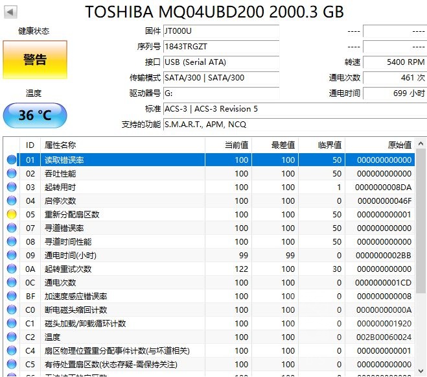This screenshot has height=377, width=427.
Task: Select the 断电磁头缩回计数 attribute row
Action: pos(209,310)
